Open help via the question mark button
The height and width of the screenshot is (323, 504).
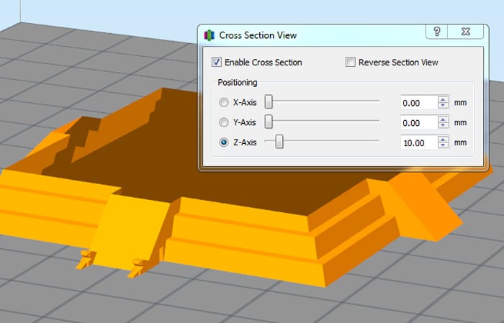point(436,32)
